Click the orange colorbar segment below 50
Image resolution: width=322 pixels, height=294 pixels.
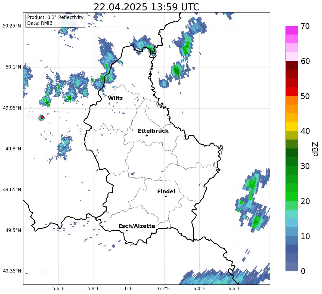292,100
